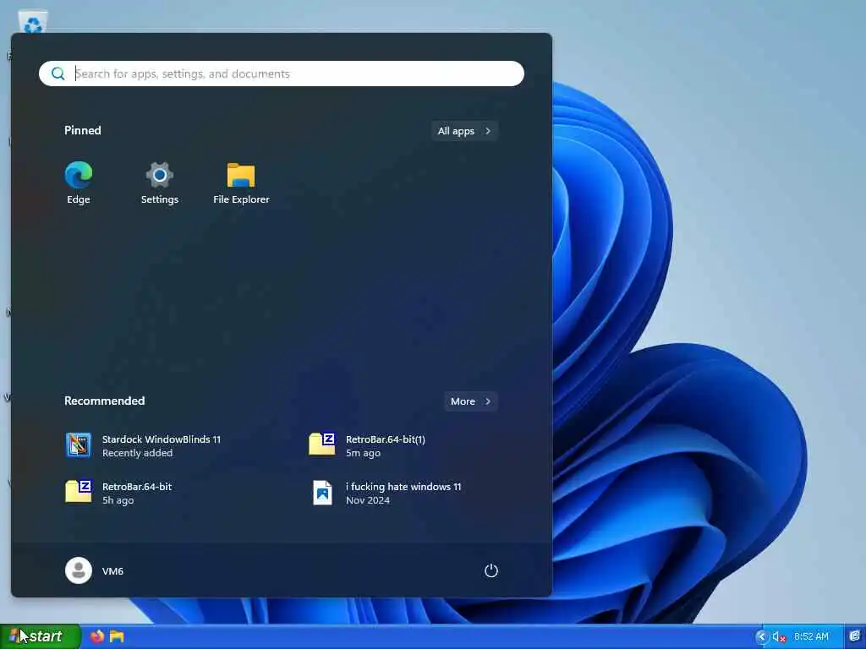This screenshot has width=866, height=649.
Task: Click the search field in Start menu
Action: click(281, 74)
